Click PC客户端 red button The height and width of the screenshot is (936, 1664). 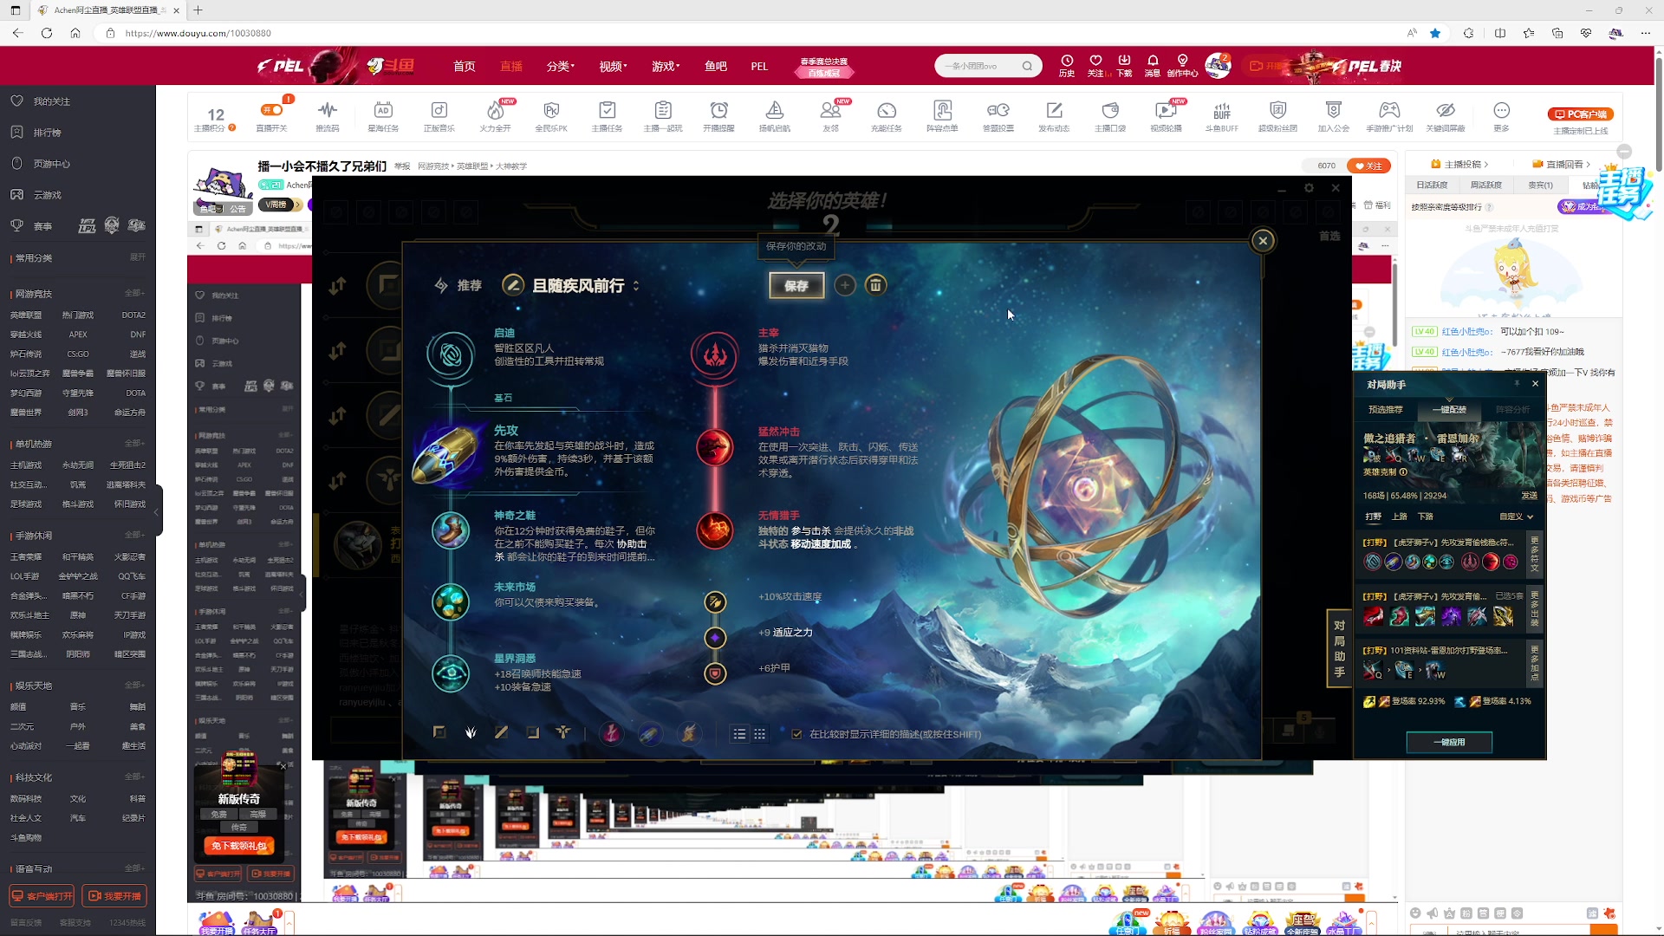coord(1581,114)
